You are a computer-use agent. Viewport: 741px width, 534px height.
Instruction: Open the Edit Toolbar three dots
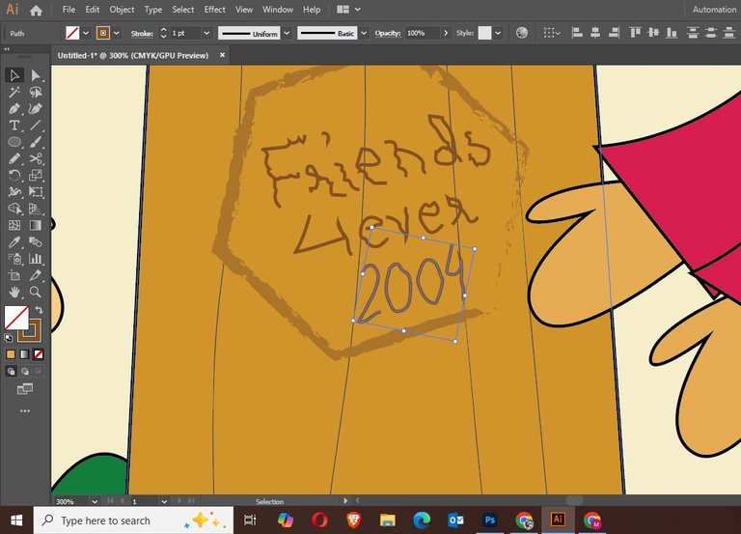25,411
